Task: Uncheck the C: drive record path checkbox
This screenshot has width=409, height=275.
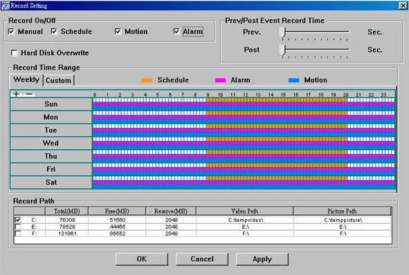Action: click(18, 220)
